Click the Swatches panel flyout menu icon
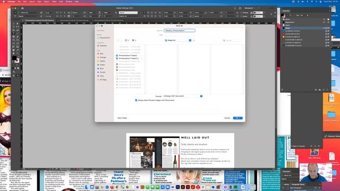This screenshot has height=191, width=340. pyautogui.click(x=329, y=11)
